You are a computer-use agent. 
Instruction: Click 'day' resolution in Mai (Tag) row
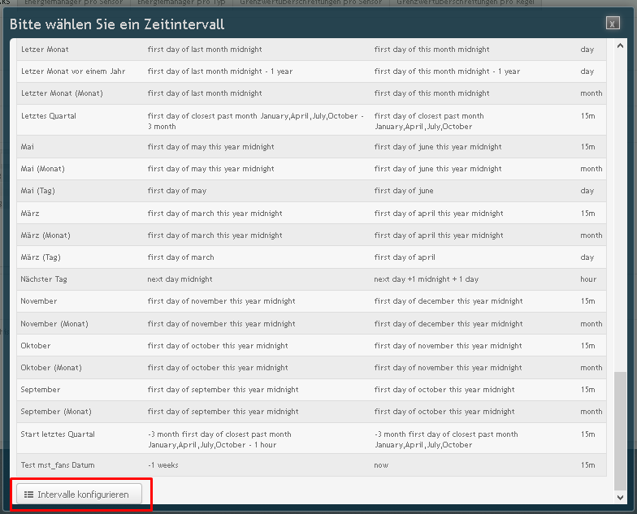[x=587, y=191]
